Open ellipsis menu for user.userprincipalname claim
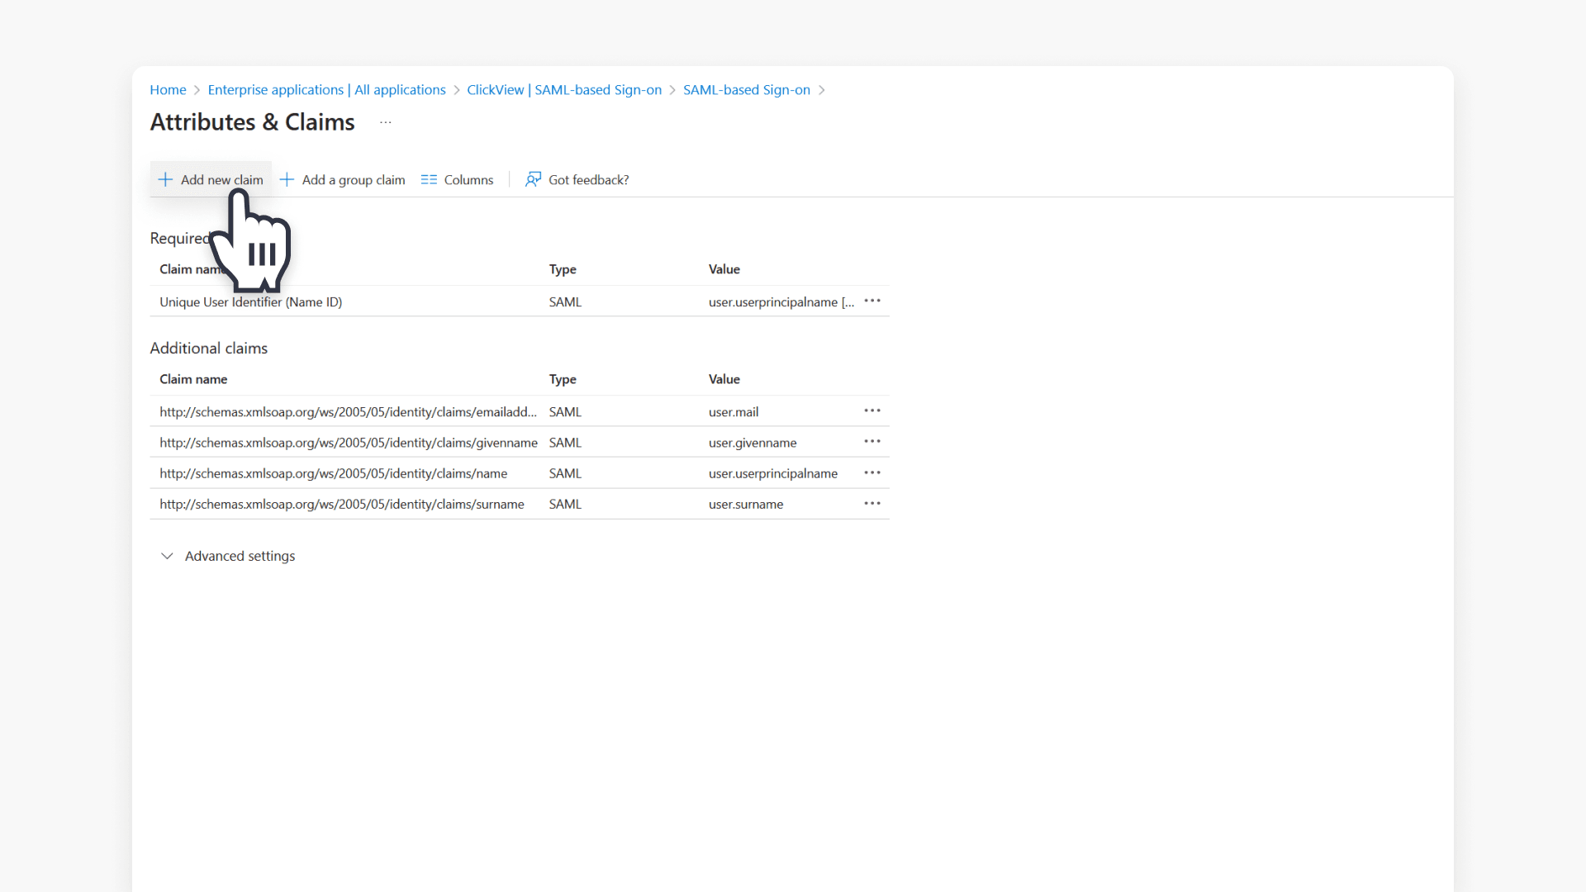 tap(872, 472)
